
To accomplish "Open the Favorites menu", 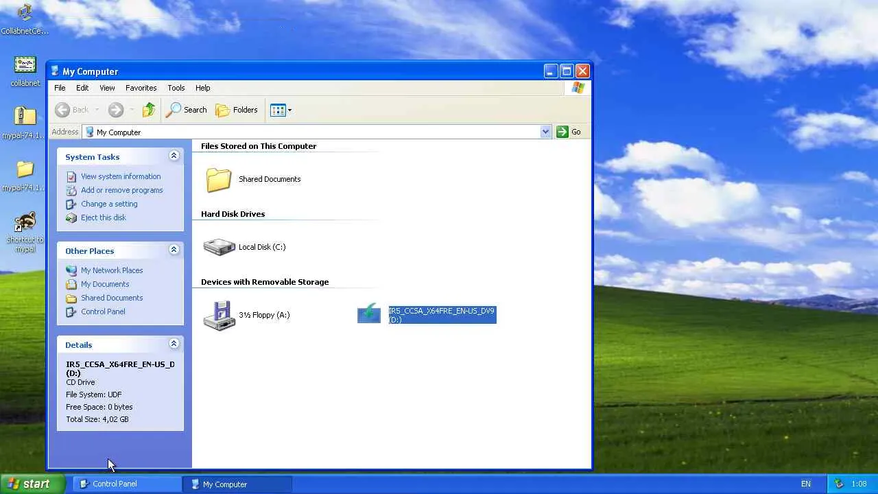I will click(x=141, y=88).
